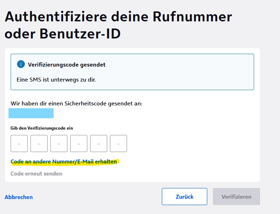Click 'Verifizierungscode gesendet' banner title
This screenshot has width=280, height=214.
point(67,65)
